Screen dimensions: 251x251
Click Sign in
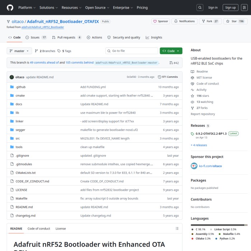coord(213,8)
